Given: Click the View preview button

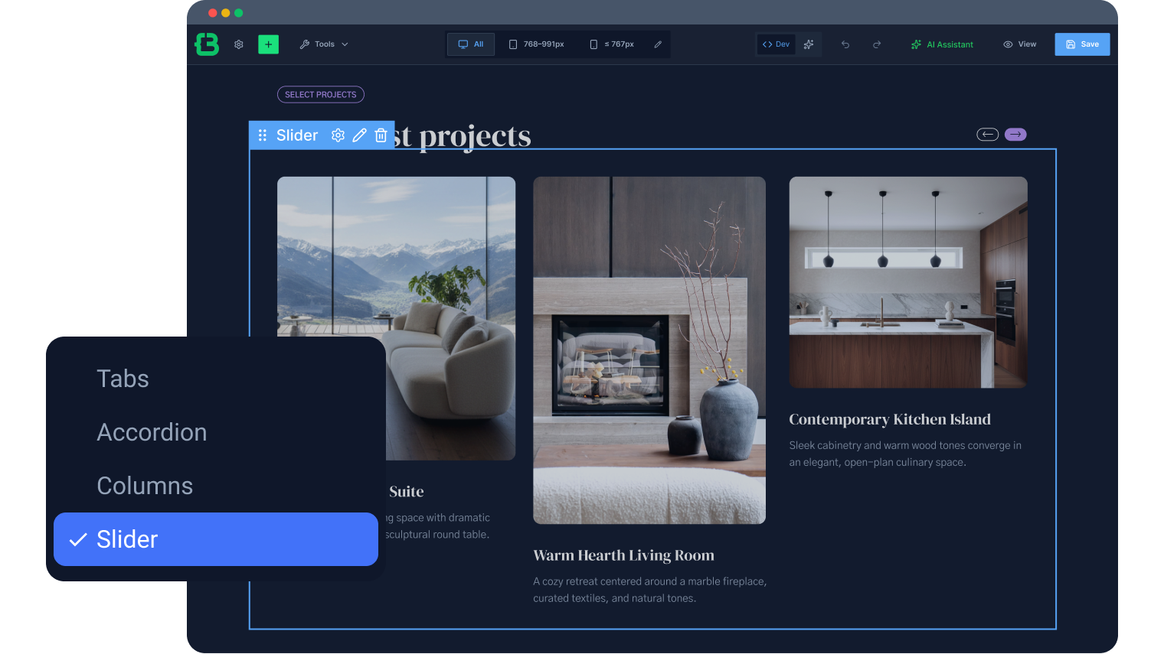Looking at the screenshot, I should coord(1019,44).
